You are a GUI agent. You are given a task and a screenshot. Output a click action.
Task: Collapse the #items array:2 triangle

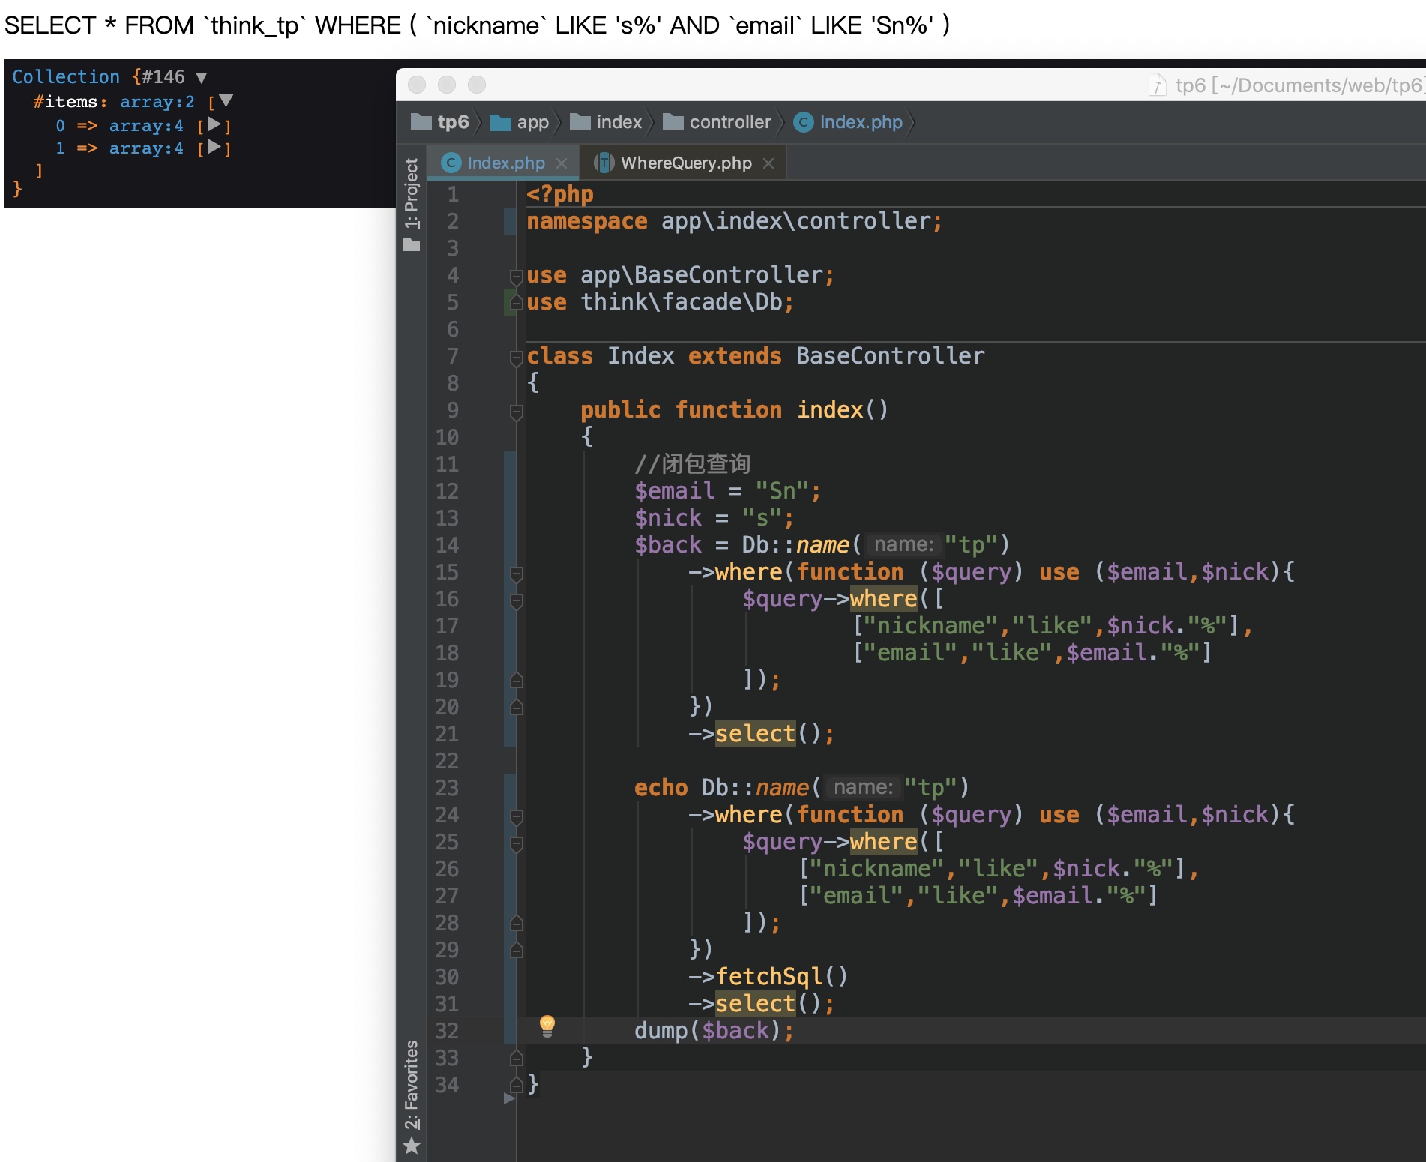coord(226,100)
